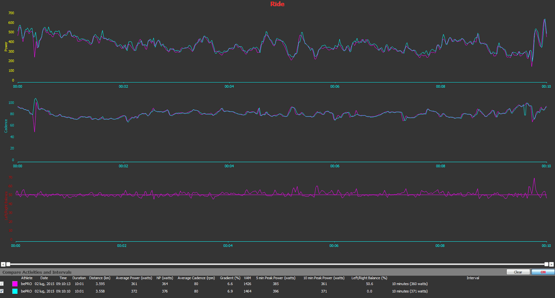Sort by Duration column header
The height and width of the screenshot is (298, 555).
point(79,278)
